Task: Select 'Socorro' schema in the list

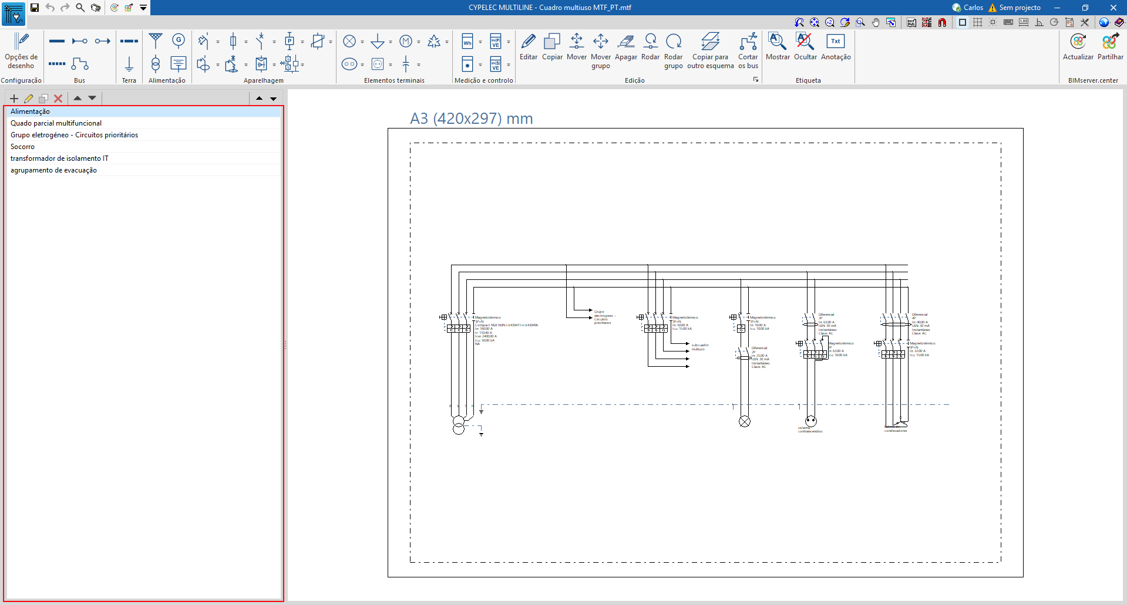Action: (x=22, y=147)
